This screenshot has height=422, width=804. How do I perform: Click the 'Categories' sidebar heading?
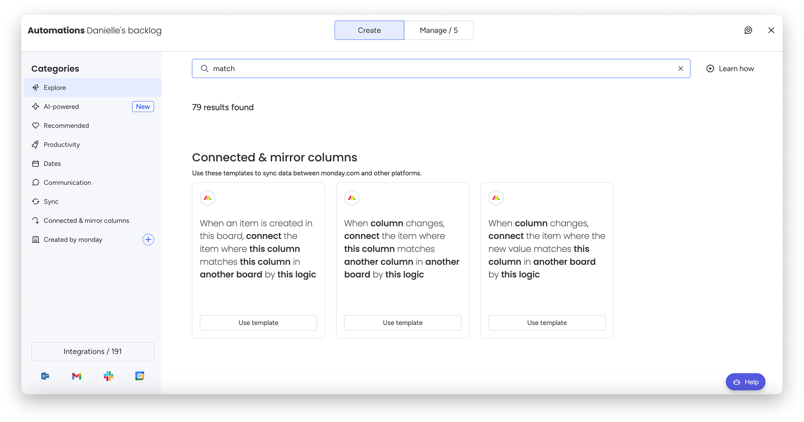click(x=55, y=69)
